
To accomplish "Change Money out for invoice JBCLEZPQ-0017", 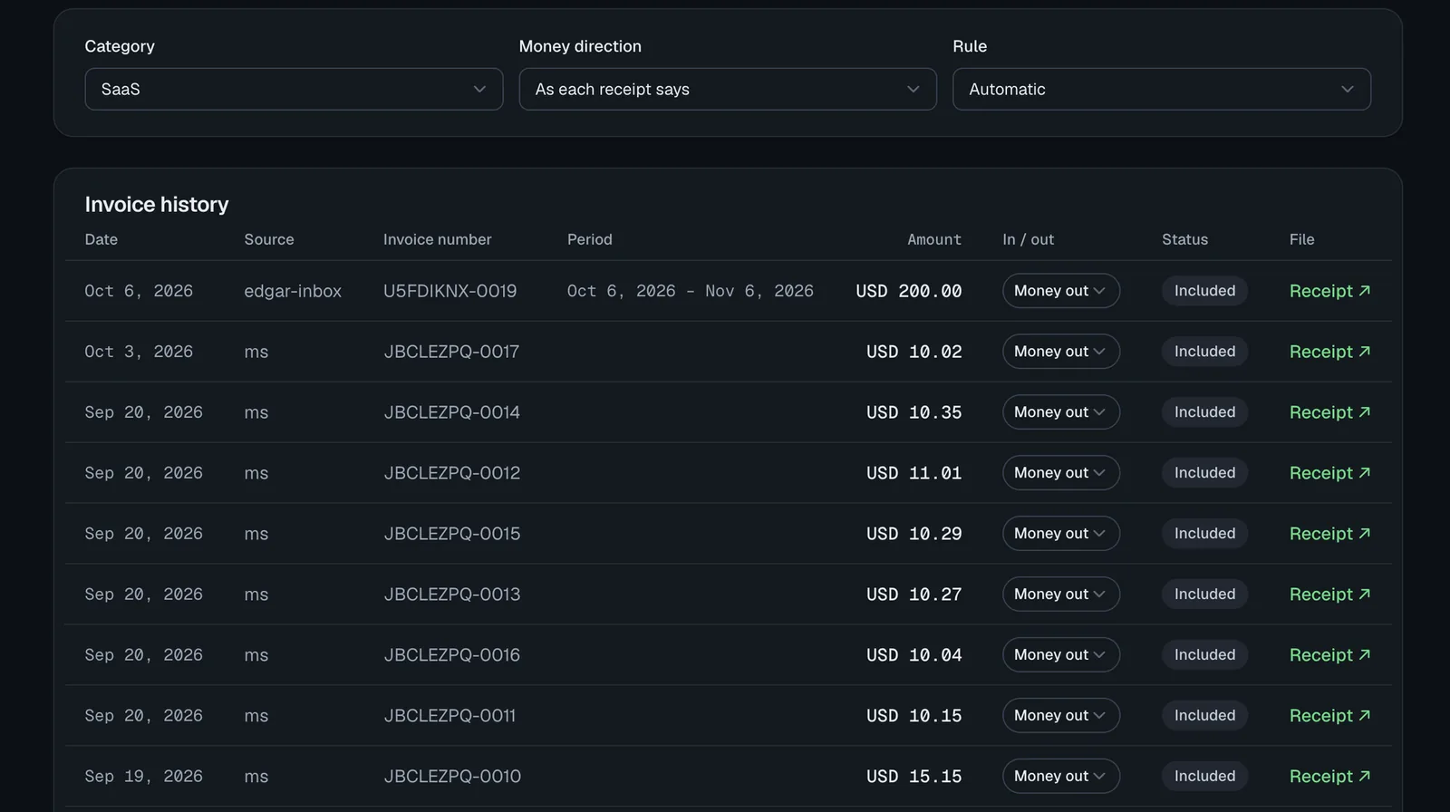I will pos(1061,352).
